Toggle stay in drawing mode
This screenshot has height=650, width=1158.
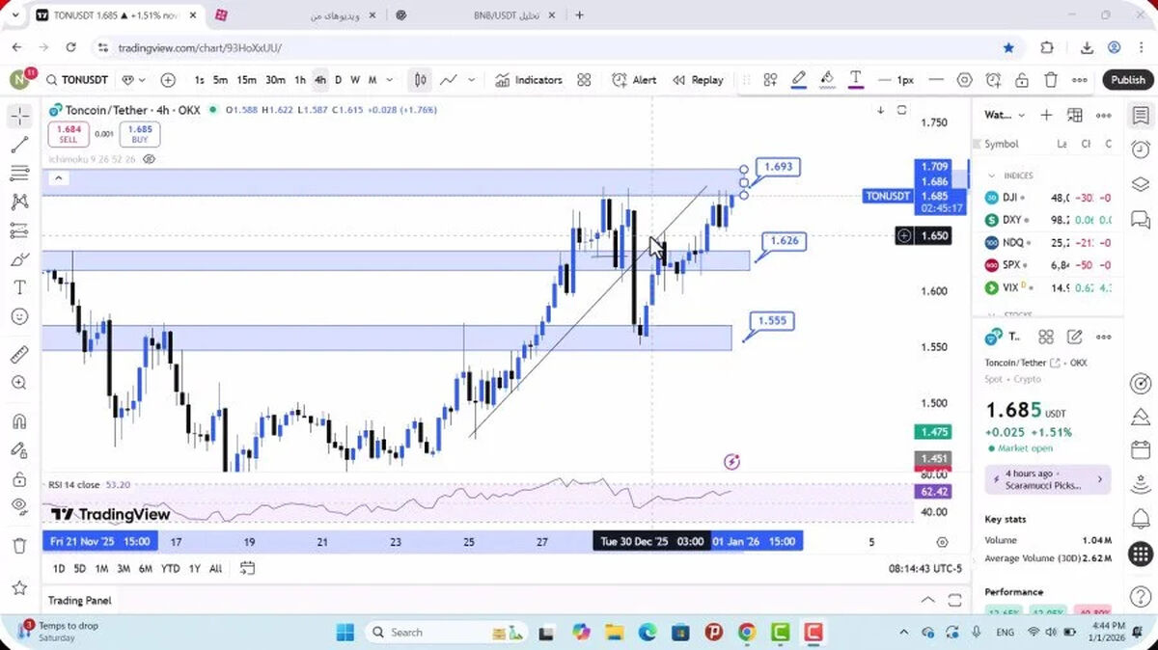(x=19, y=449)
